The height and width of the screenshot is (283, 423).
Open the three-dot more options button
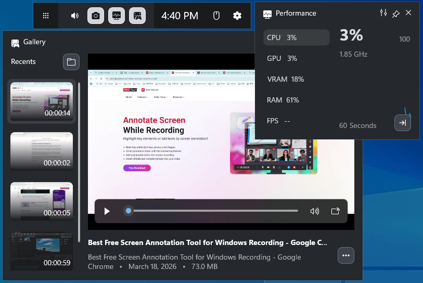pos(346,255)
